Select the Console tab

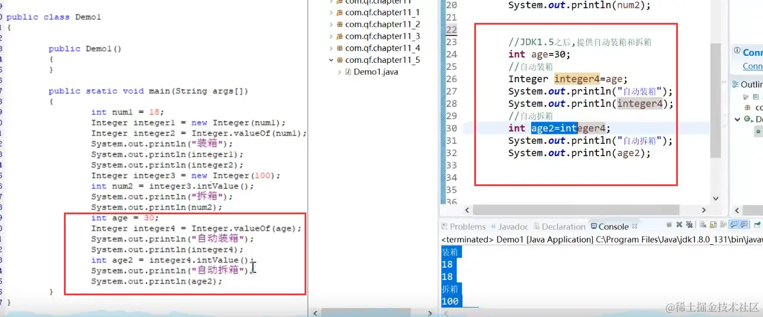click(x=609, y=227)
